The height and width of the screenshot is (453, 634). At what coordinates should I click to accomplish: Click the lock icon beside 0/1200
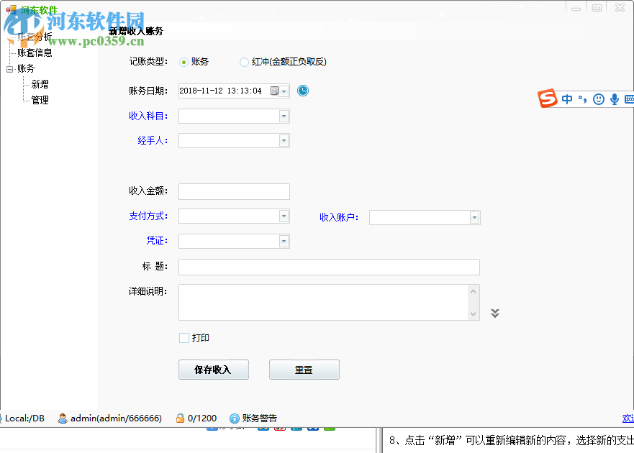pyautogui.click(x=181, y=418)
